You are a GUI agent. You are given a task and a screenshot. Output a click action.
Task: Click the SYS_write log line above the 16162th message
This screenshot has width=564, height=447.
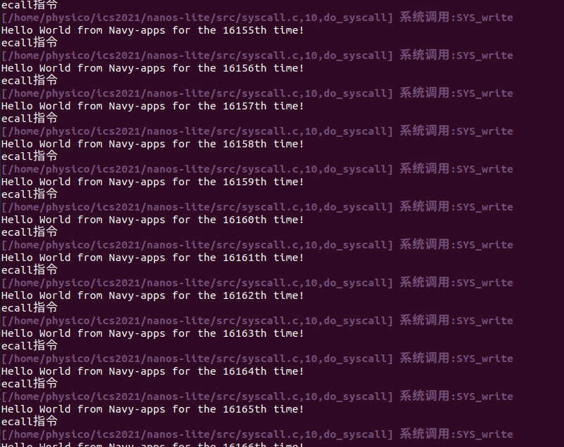pyautogui.click(x=257, y=283)
